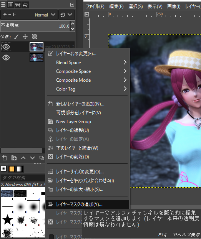Select the blue texture brush thumbnail
Screen dimensions: 201x239
[7, 194]
